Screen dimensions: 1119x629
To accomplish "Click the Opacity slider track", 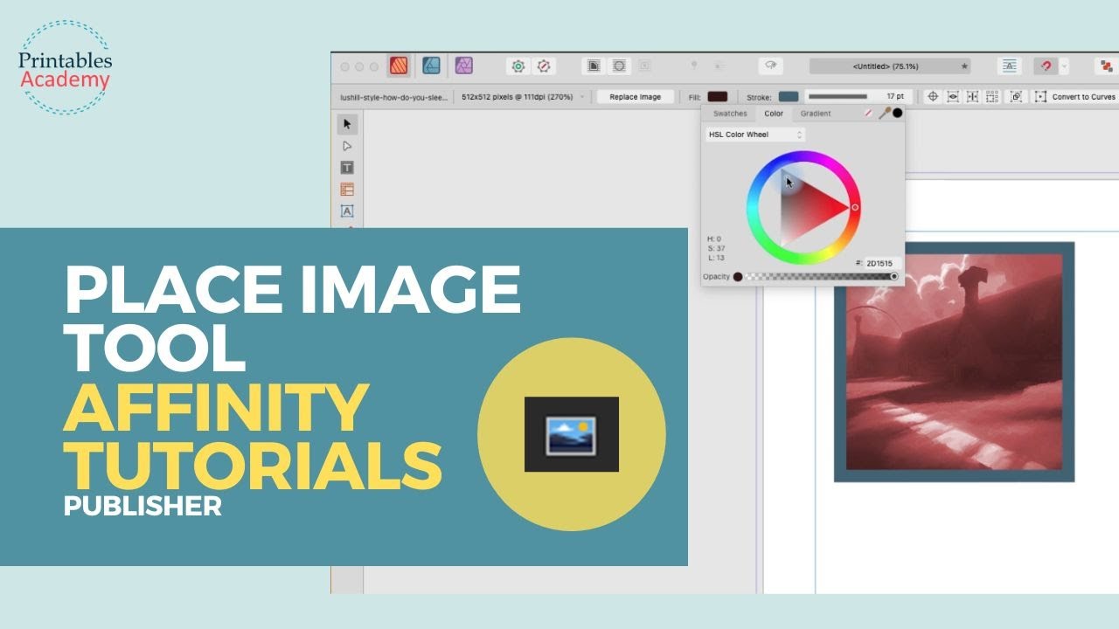I will tap(820, 277).
